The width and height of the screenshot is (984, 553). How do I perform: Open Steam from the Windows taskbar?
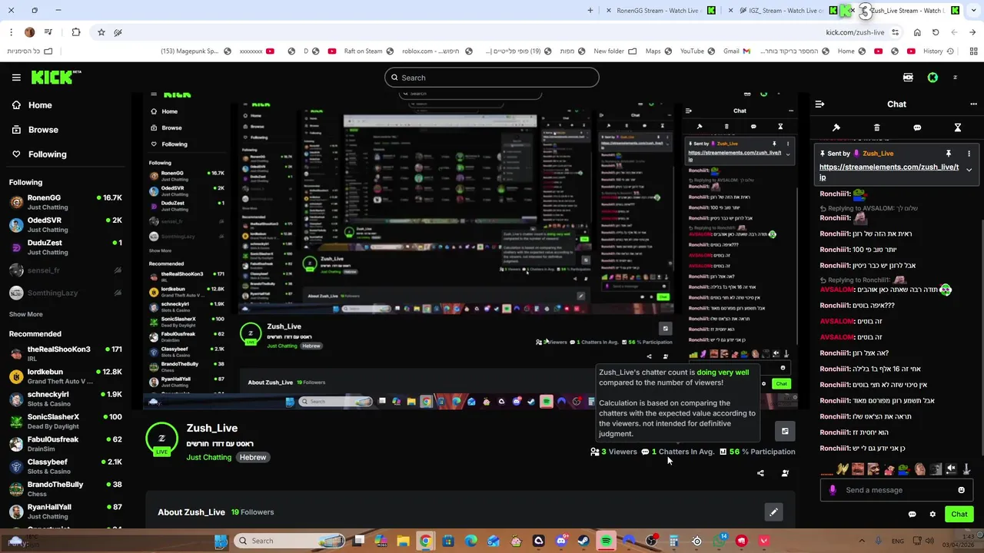point(583,541)
